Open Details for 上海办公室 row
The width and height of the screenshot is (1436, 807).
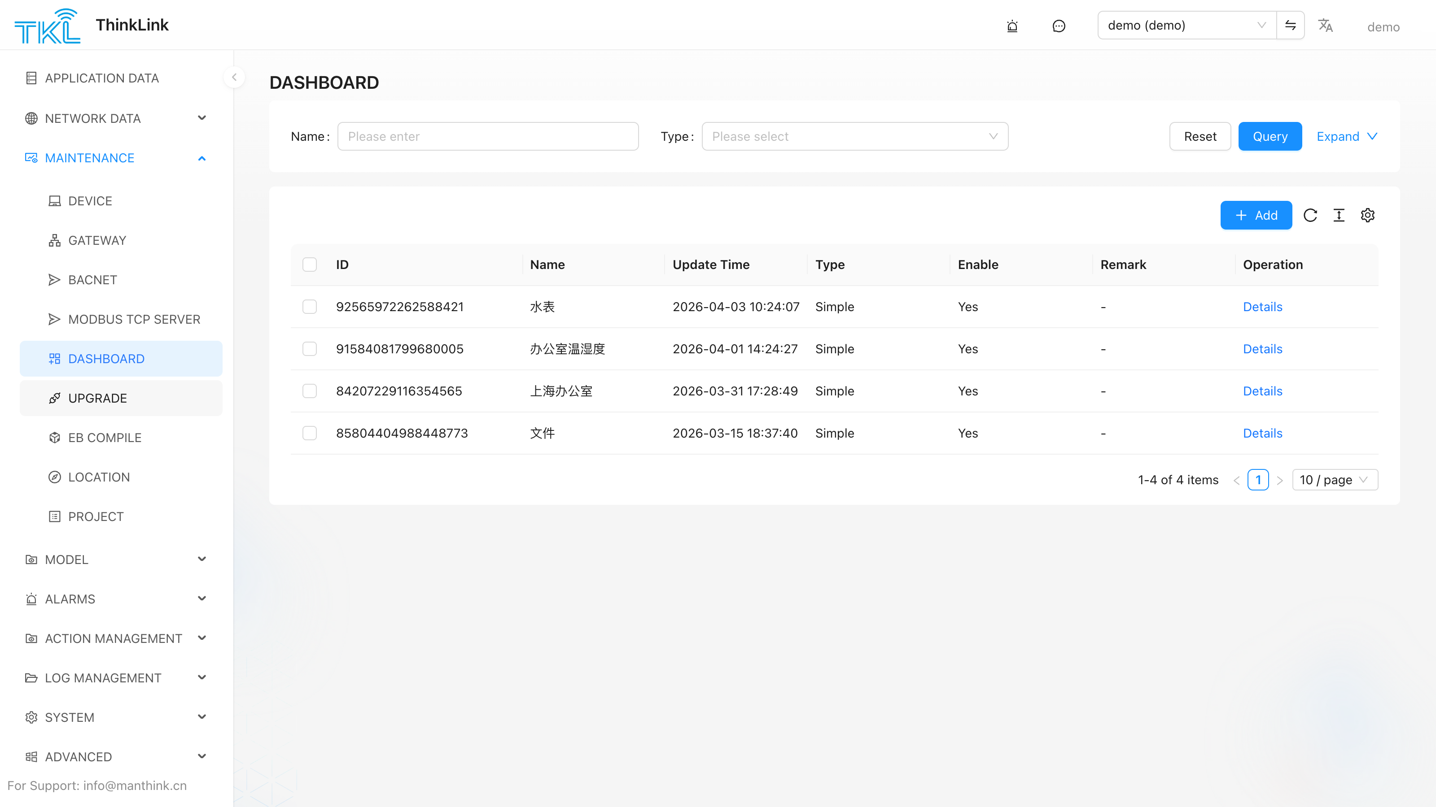pos(1263,391)
